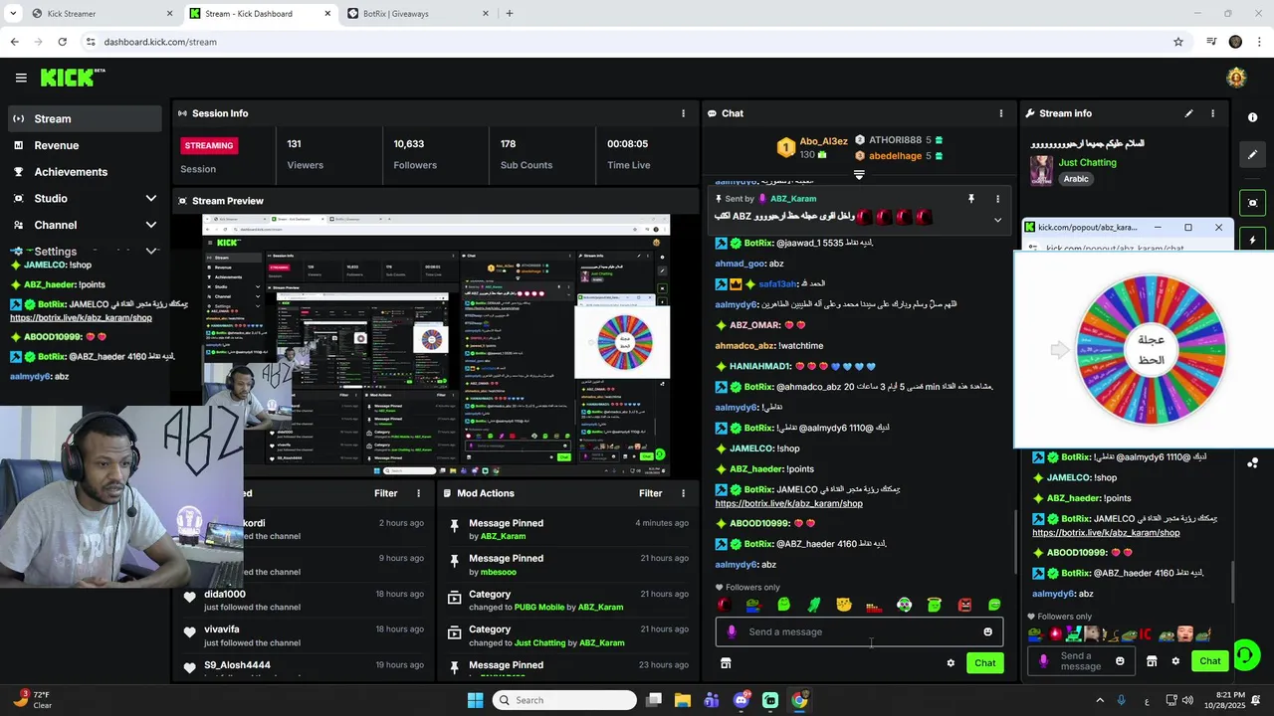Open the Stream info panel three-dot menu
This screenshot has width=1274, height=716.
pos(1212,113)
